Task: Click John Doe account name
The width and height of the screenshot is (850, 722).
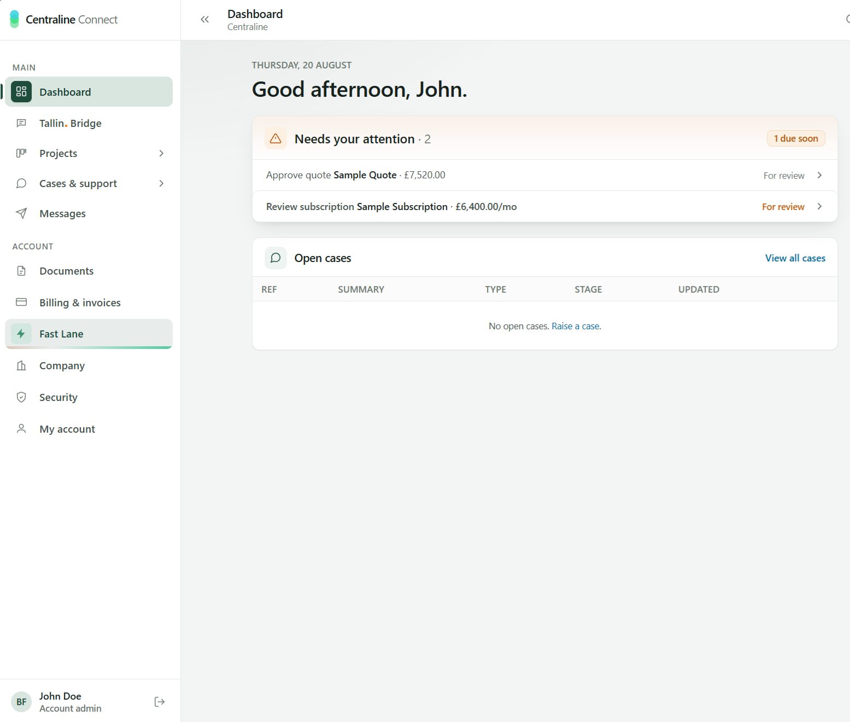Action: click(60, 696)
